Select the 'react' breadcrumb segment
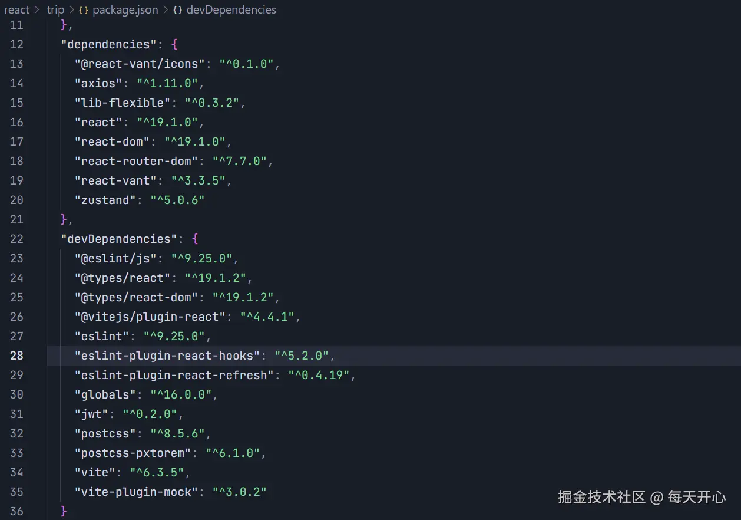 click(16, 9)
